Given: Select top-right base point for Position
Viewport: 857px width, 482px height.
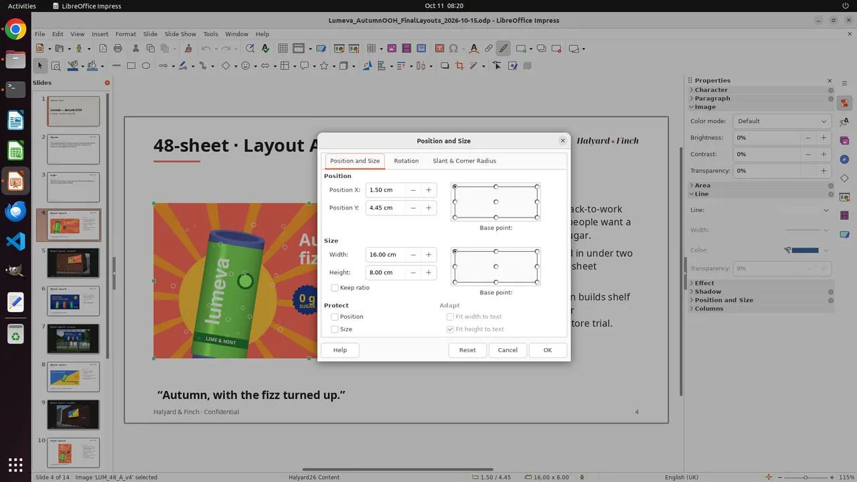Looking at the screenshot, I should [x=537, y=187].
